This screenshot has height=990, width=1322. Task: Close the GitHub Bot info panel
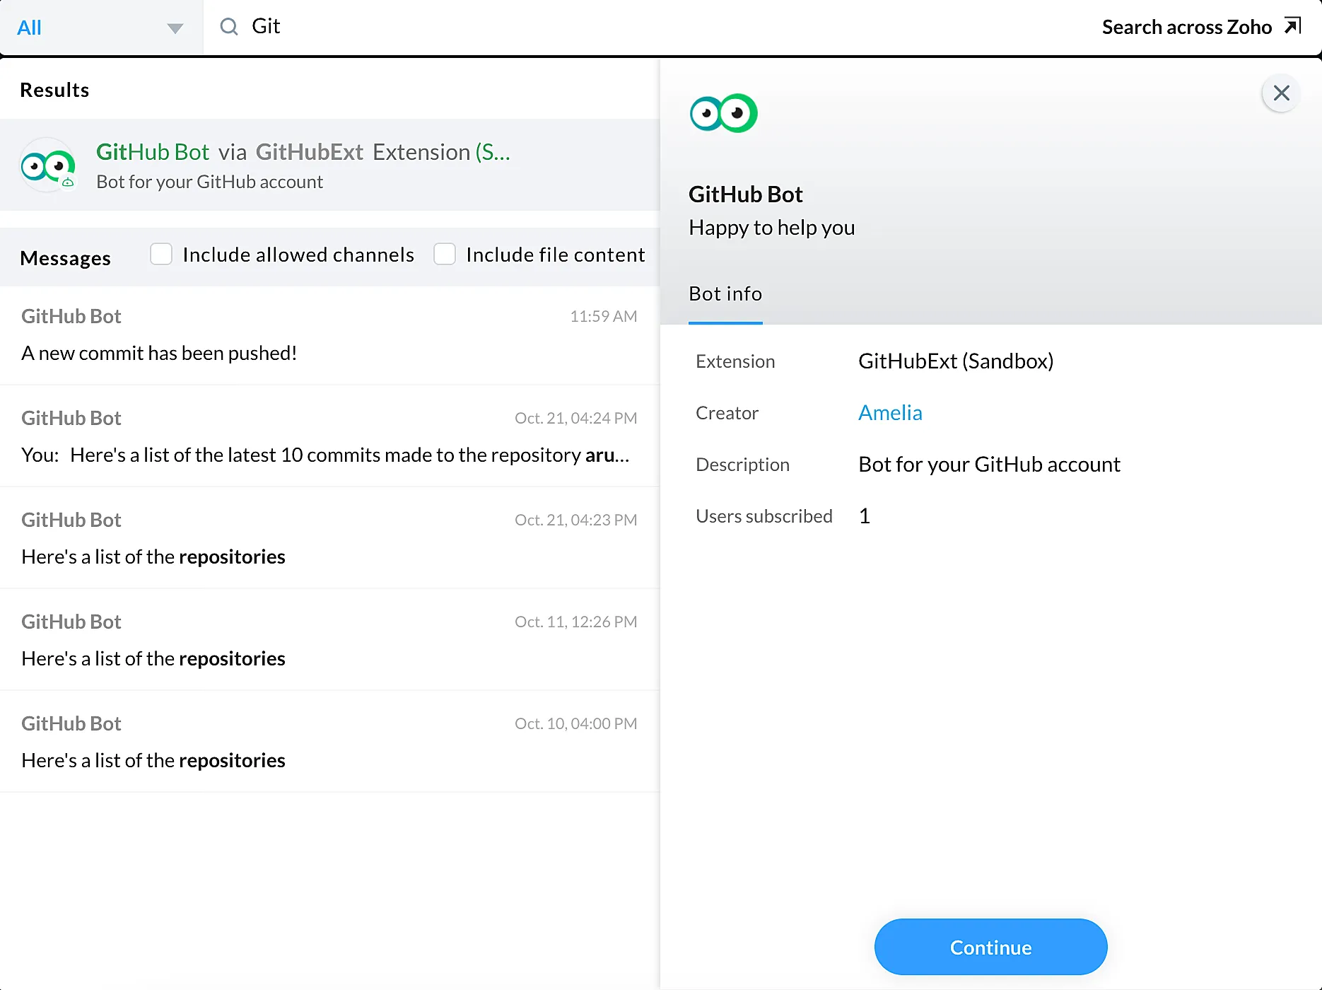[x=1281, y=93]
